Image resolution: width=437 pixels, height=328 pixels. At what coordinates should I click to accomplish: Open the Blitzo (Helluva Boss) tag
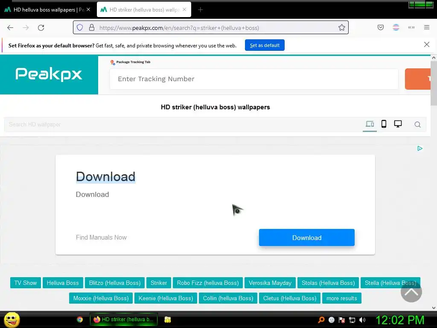(x=115, y=283)
